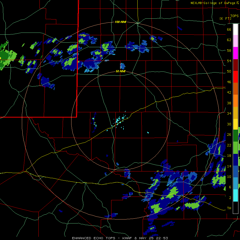Pick the light blue legend swatch
240x240 pixels.
coord(235,183)
